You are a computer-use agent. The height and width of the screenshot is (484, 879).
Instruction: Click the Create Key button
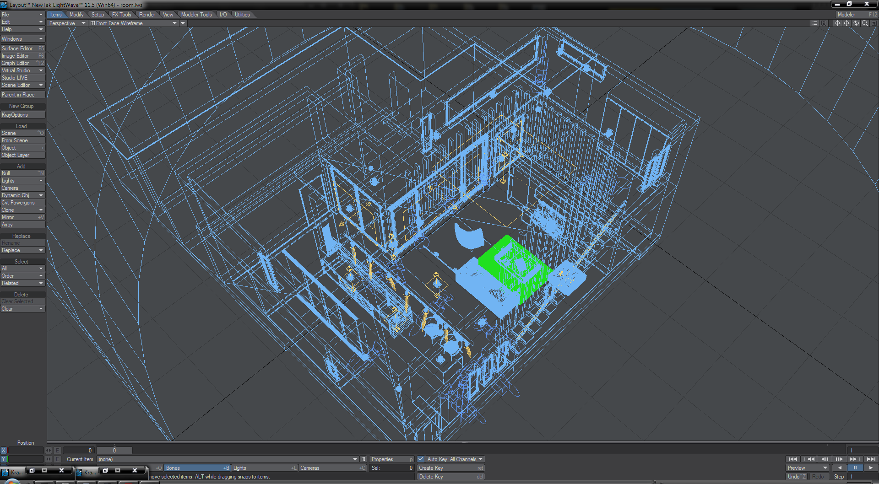pyautogui.click(x=450, y=468)
